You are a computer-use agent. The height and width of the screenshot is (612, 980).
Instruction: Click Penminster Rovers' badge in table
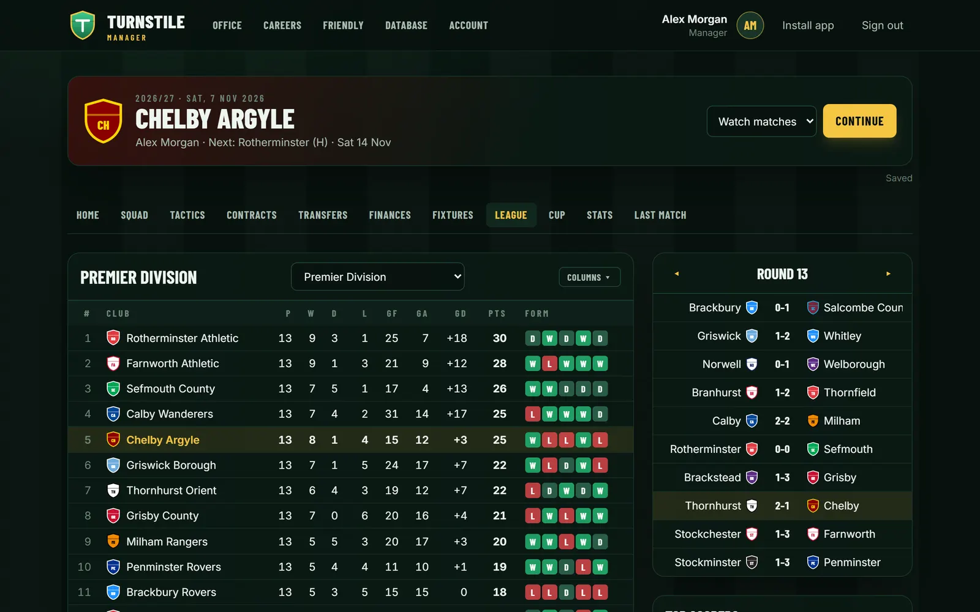(113, 567)
